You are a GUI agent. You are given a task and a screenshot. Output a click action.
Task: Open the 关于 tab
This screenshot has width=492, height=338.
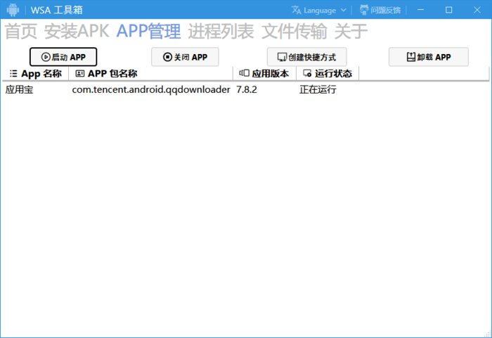tap(351, 32)
